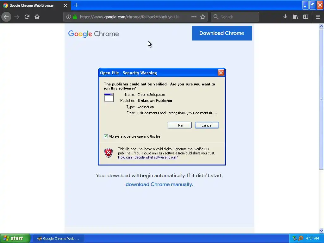Restore down the browser window

tap(313, 5)
